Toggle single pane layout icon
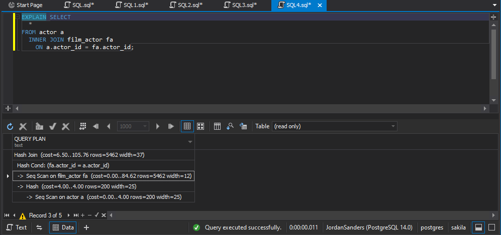Screen dimensions: 501x235 click(x=492, y=227)
